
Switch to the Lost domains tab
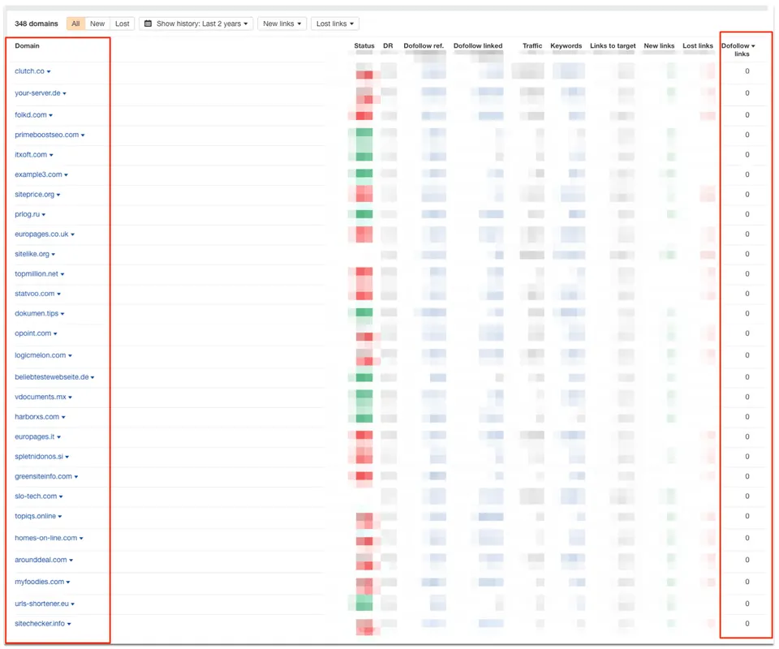coord(123,24)
